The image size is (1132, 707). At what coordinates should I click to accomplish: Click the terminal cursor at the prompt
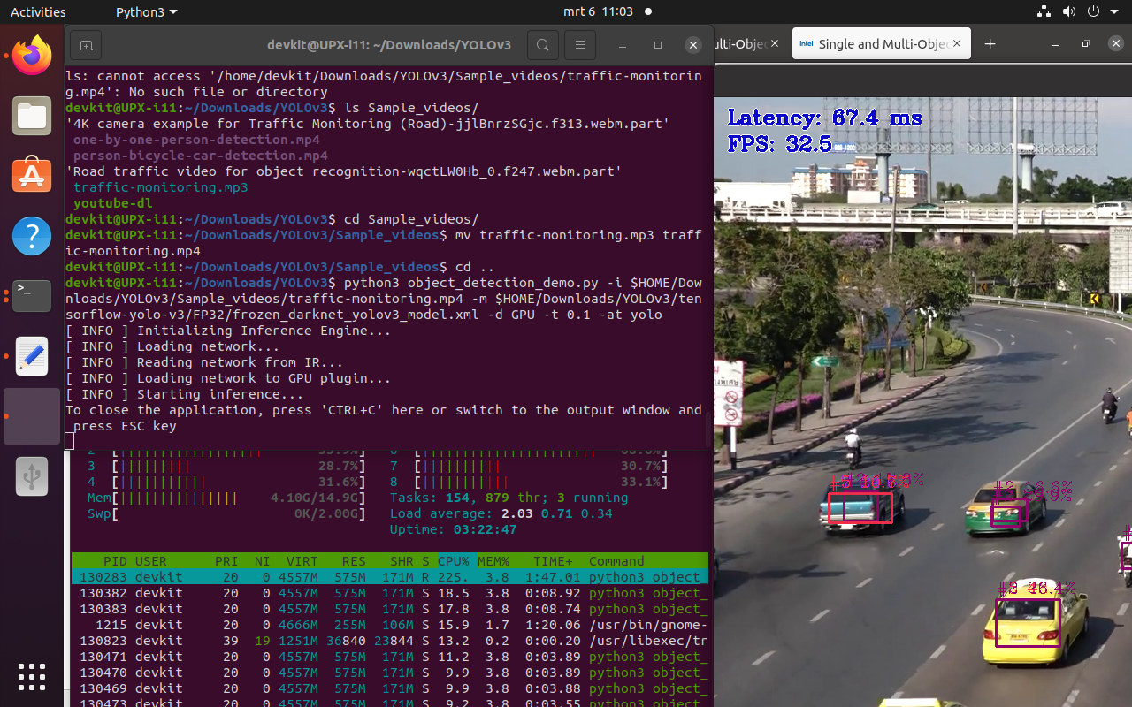[70, 442]
